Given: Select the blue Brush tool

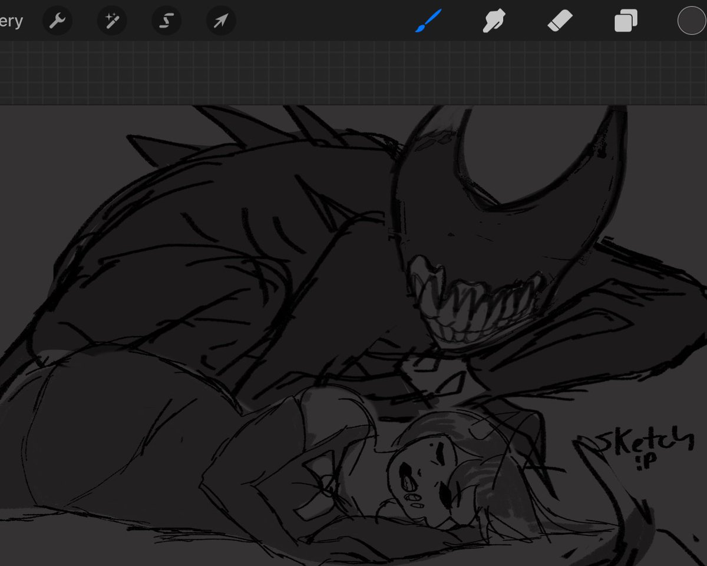Looking at the screenshot, I should point(428,22).
